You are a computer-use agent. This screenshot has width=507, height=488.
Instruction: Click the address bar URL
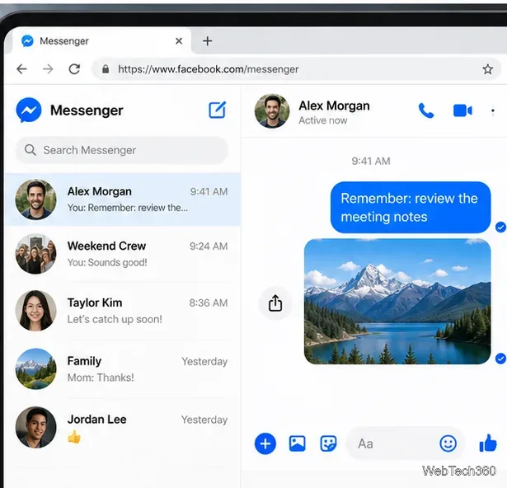209,69
